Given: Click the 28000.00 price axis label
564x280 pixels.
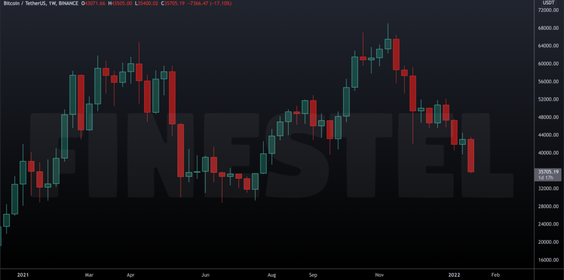Looking at the screenshot, I should 548,206.
